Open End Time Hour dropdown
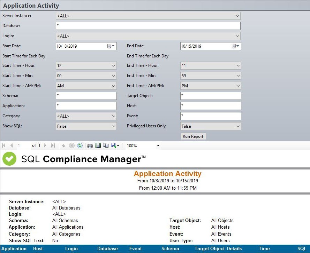Screen dimensions: 310x253 (238, 65)
